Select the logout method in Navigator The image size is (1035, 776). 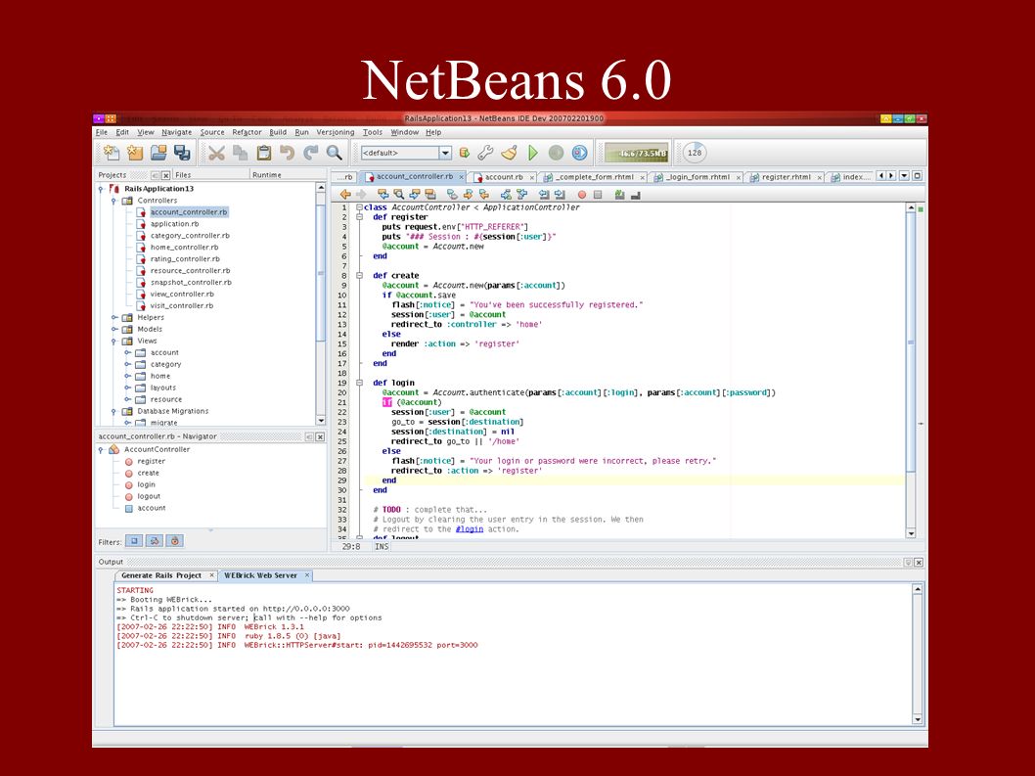click(149, 496)
